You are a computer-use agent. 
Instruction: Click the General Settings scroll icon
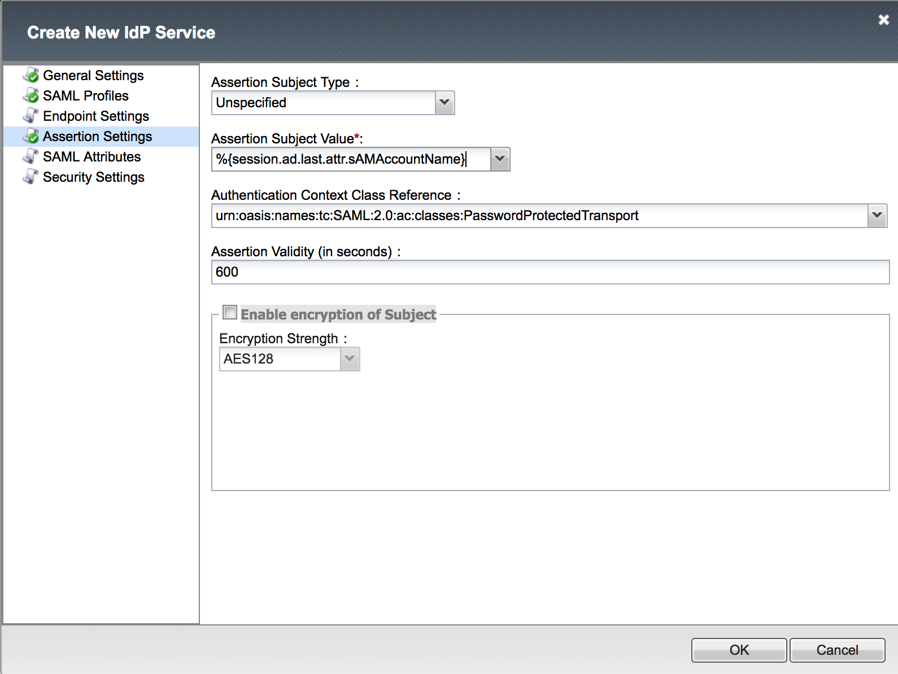tap(31, 75)
